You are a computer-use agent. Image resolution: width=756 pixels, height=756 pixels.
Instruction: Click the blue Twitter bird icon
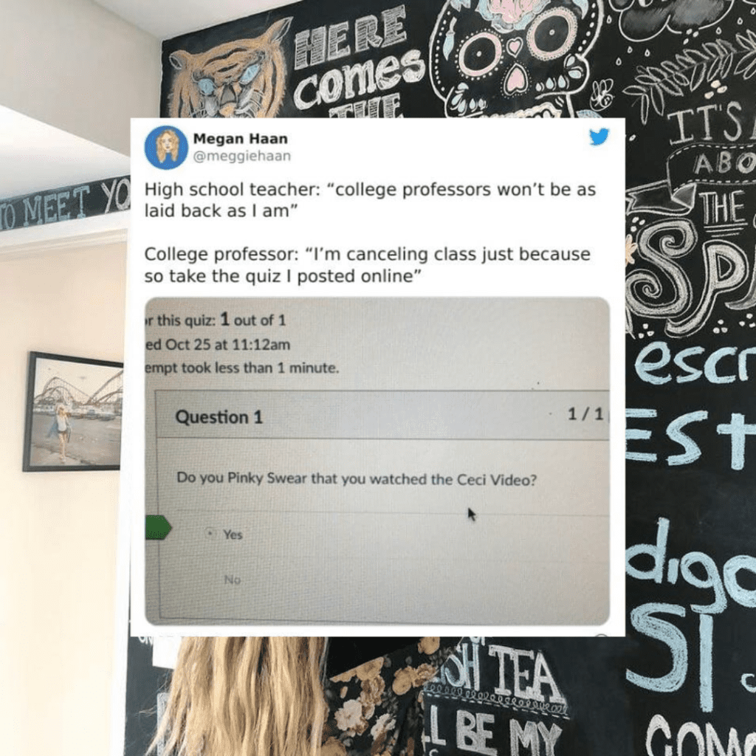pyautogui.click(x=599, y=137)
